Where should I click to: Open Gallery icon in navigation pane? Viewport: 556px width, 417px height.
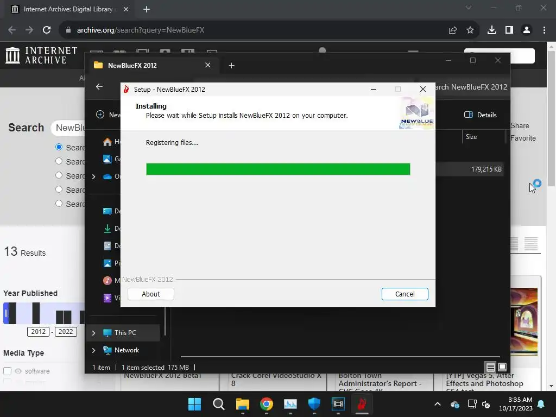108,159
